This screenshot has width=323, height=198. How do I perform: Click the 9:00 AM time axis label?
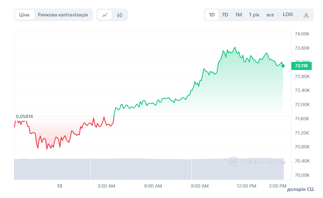[199, 186]
